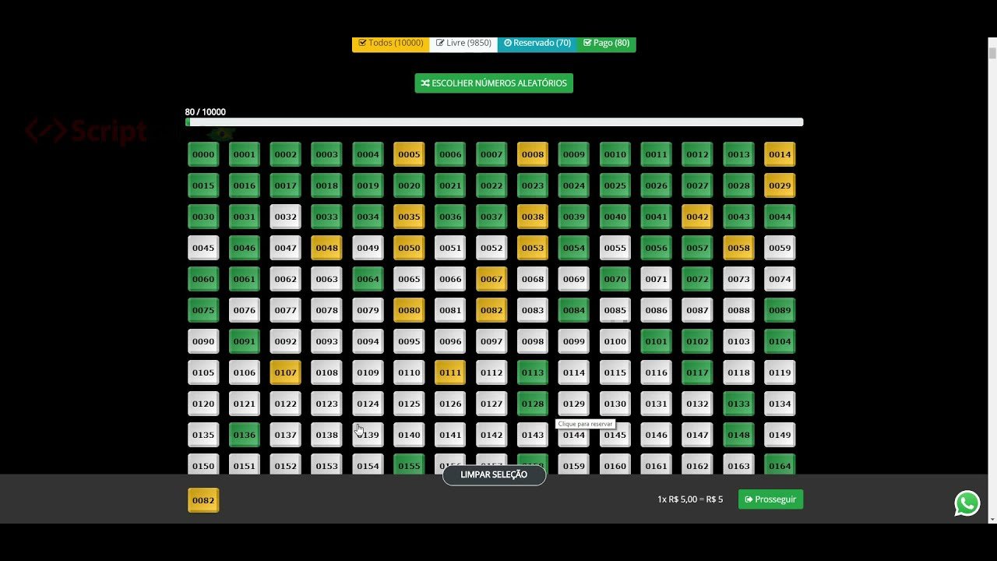This screenshot has width=997, height=561.
Task: Choose number 0129
Action: point(574,404)
